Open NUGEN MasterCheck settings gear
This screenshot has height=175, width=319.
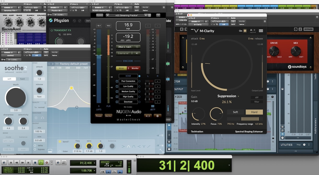coord(157,116)
